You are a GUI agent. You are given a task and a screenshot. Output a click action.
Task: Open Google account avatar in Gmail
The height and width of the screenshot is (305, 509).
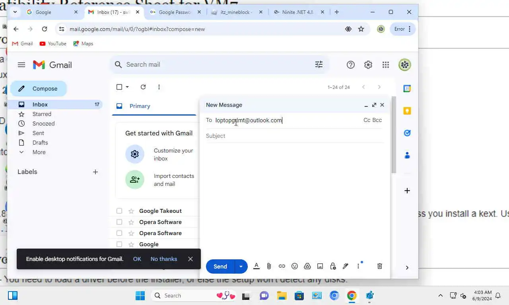pos(405,65)
